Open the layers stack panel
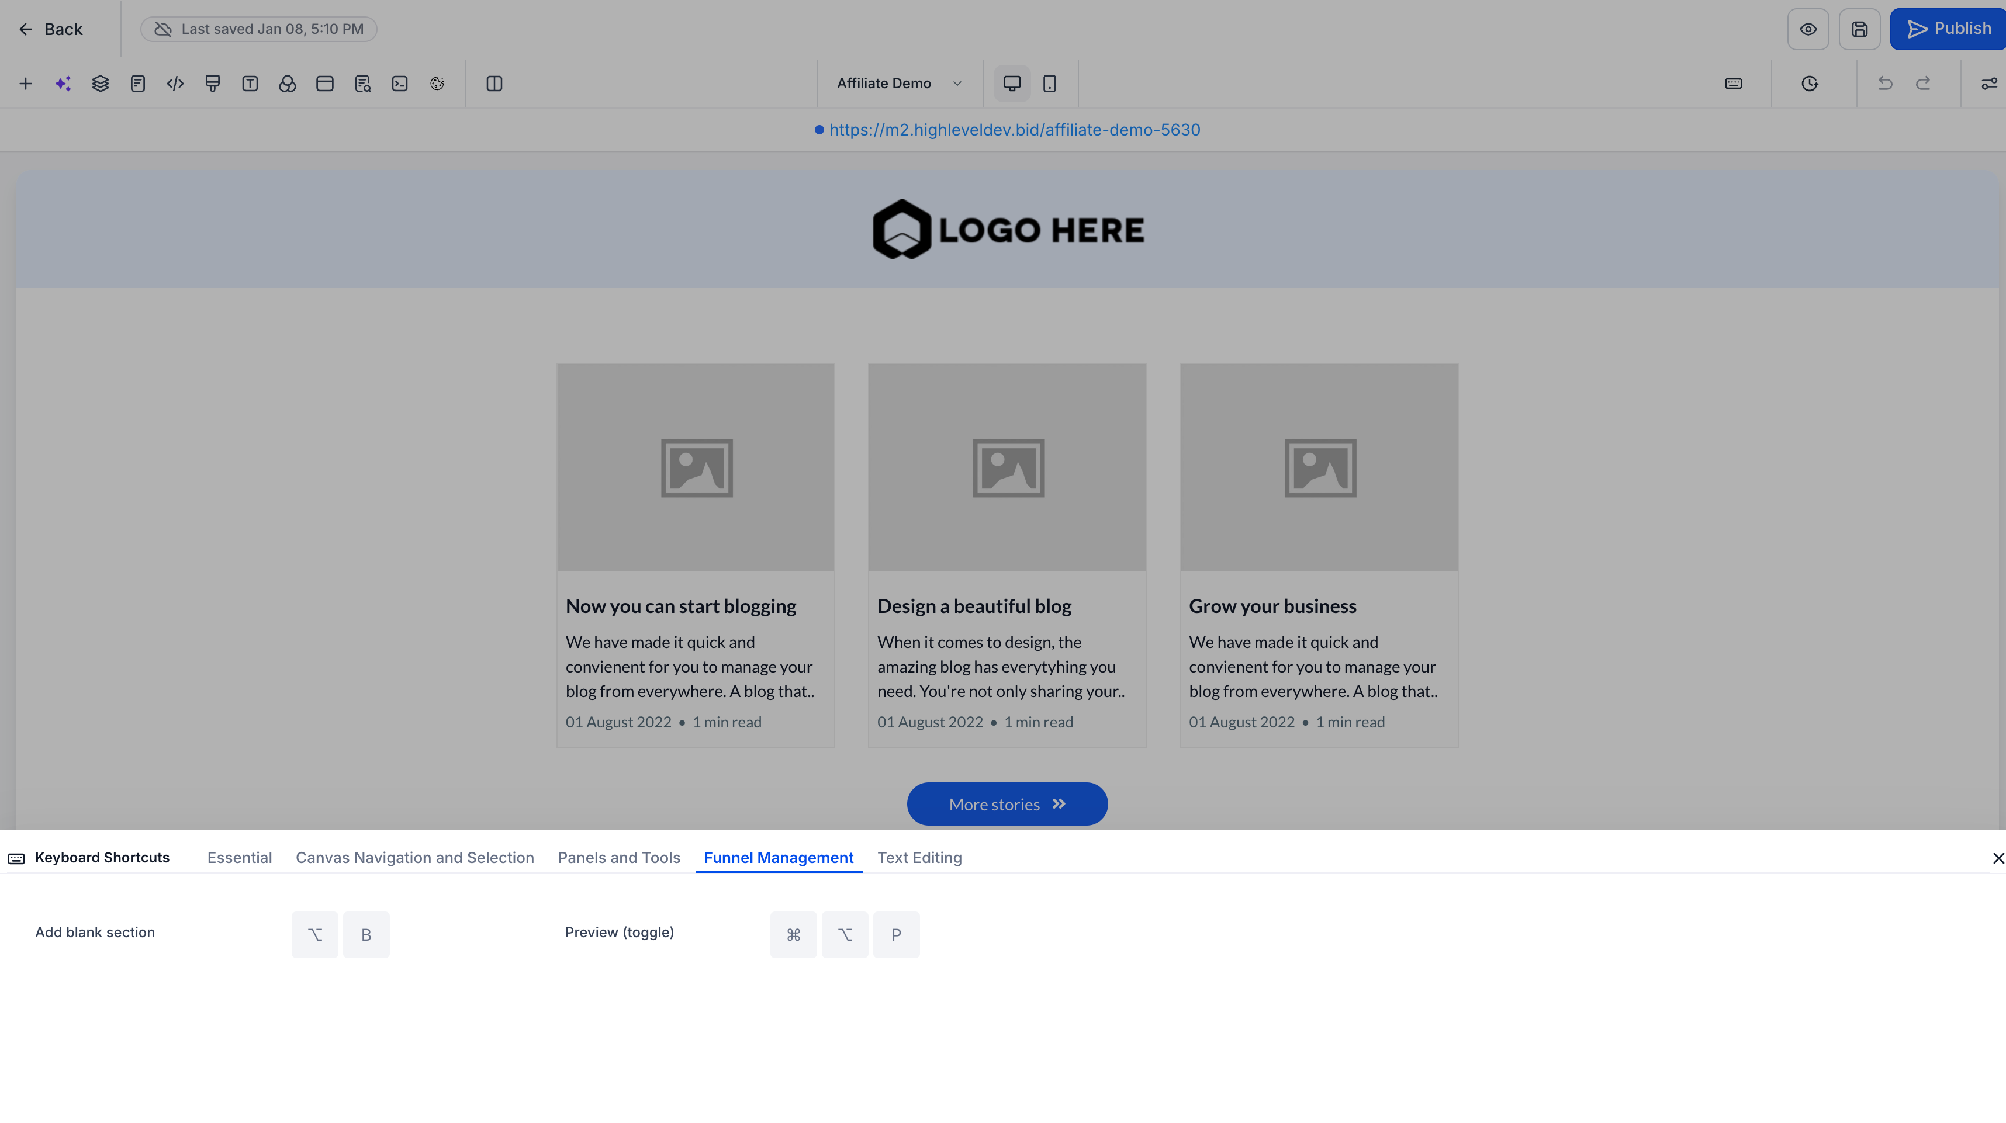2006x1123 pixels. tap(101, 84)
